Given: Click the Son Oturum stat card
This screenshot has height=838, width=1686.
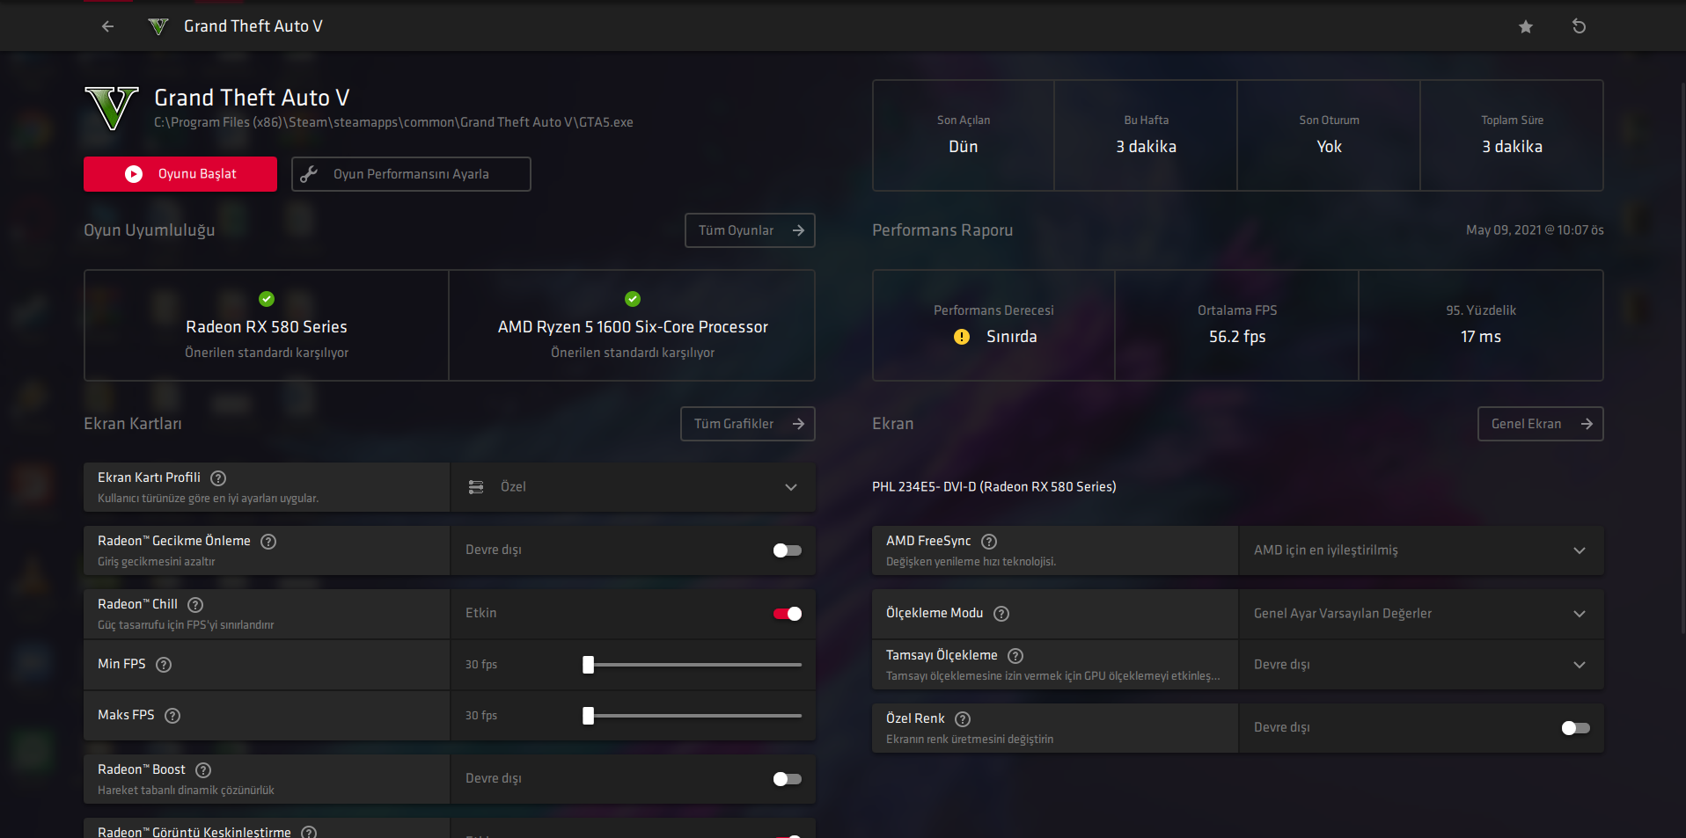Looking at the screenshot, I should point(1329,135).
